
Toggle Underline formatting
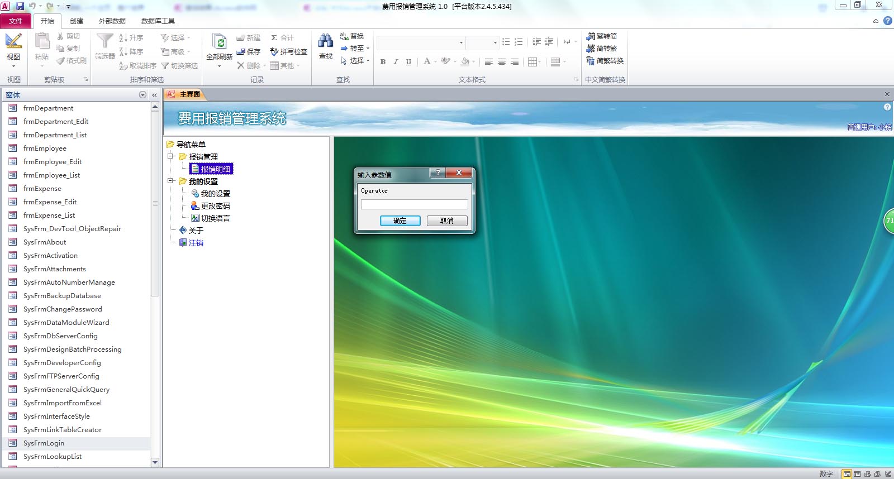(x=408, y=62)
